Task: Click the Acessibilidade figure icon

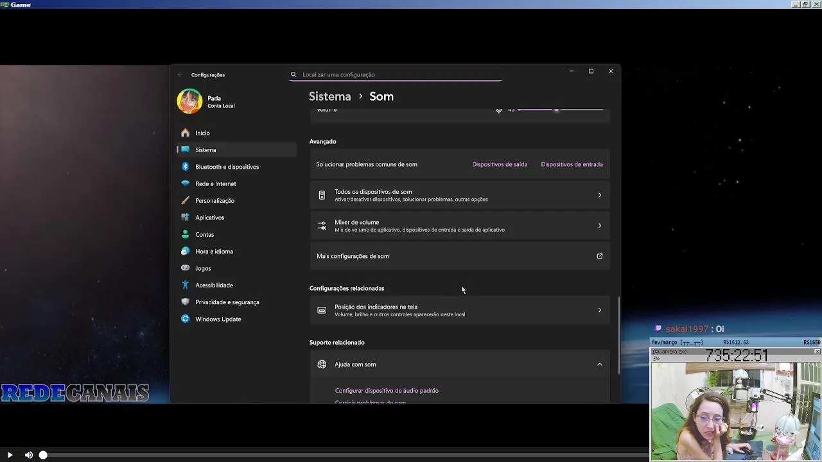Action: click(x=186, y=285)
